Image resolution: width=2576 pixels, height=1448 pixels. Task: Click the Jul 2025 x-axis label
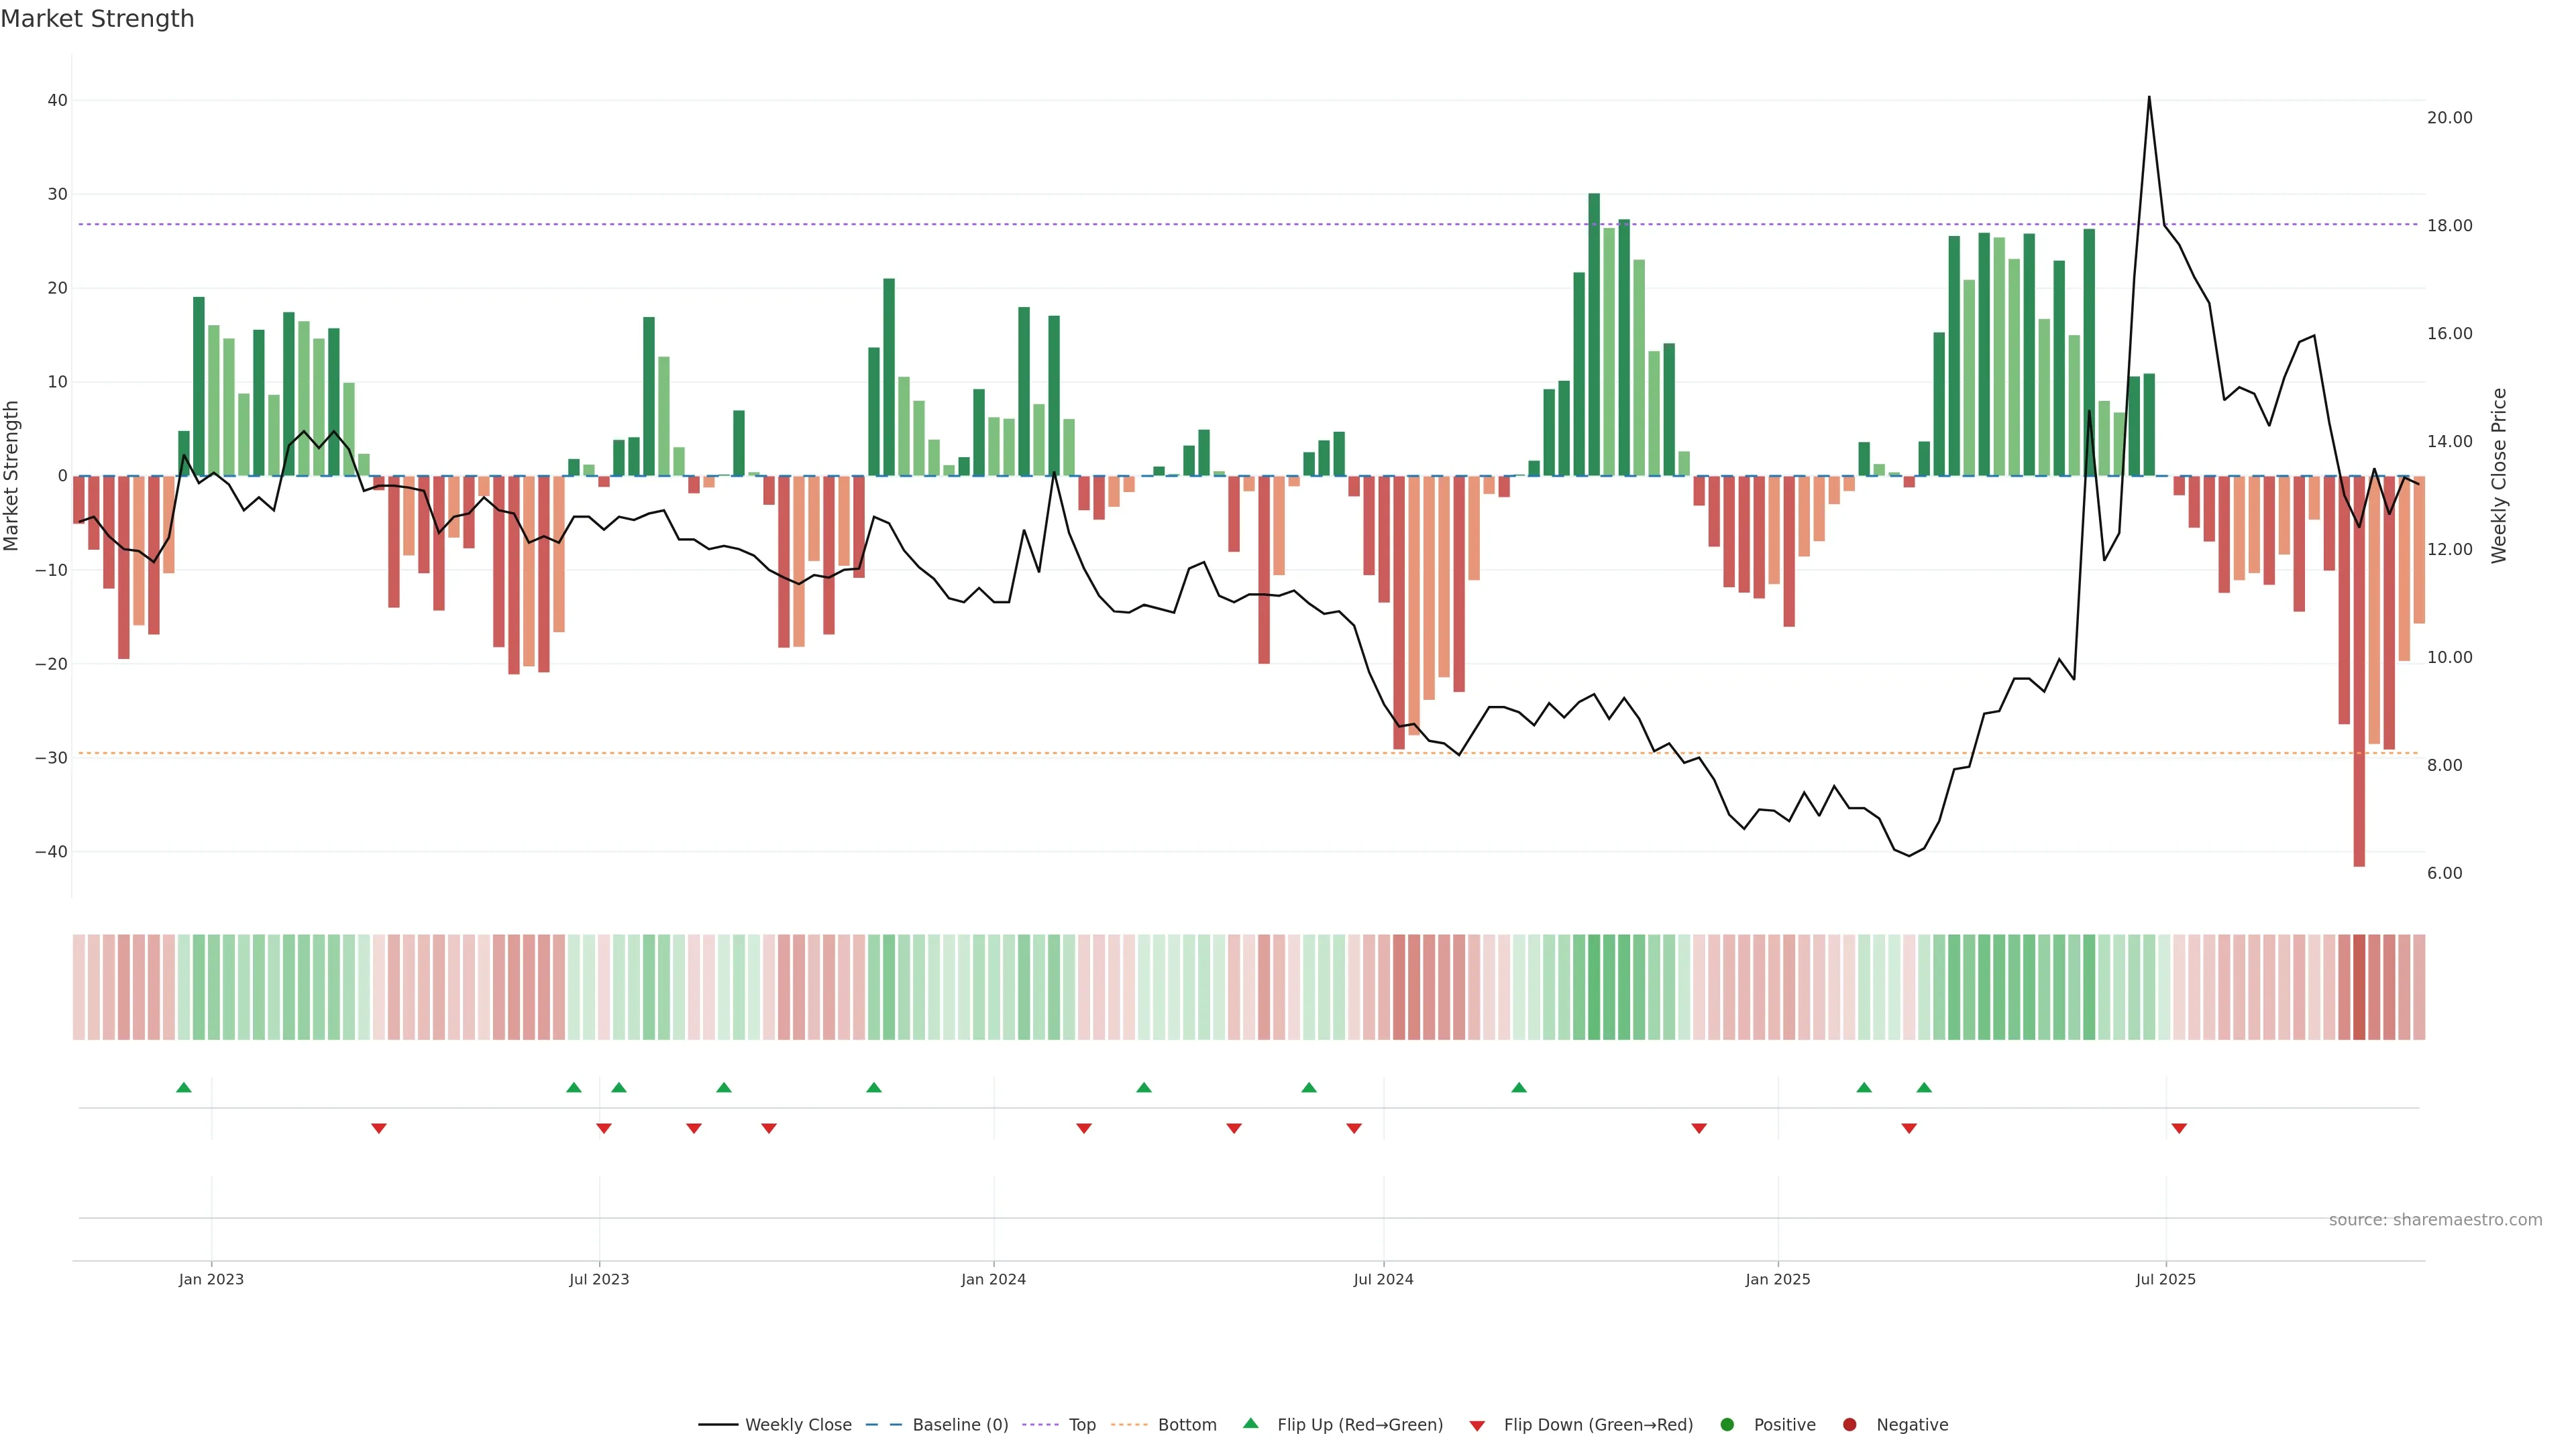(2166, 1279)
